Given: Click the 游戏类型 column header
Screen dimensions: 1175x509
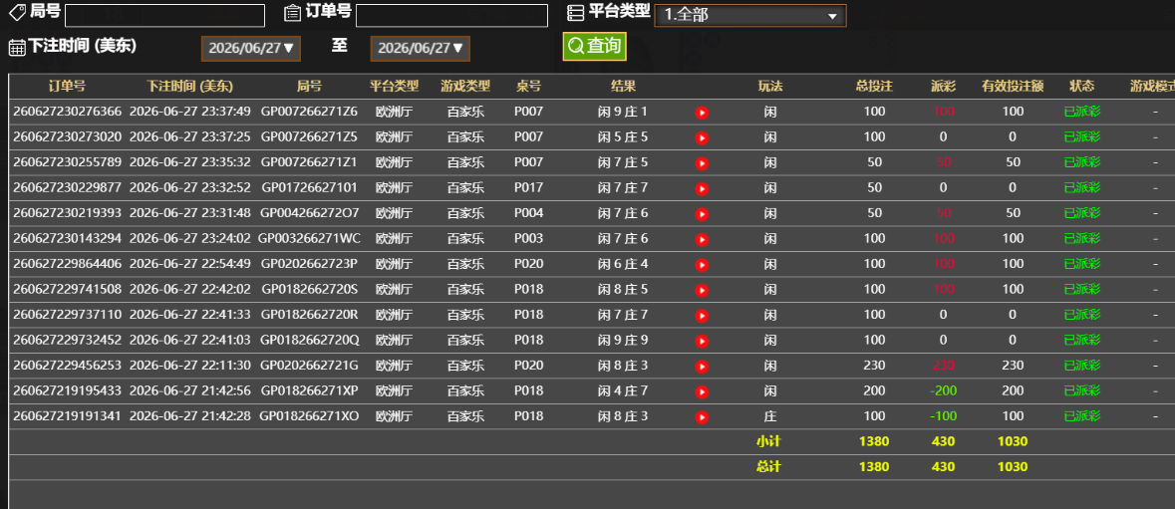Looking at the screenshot, I should (x=465, y=86).
